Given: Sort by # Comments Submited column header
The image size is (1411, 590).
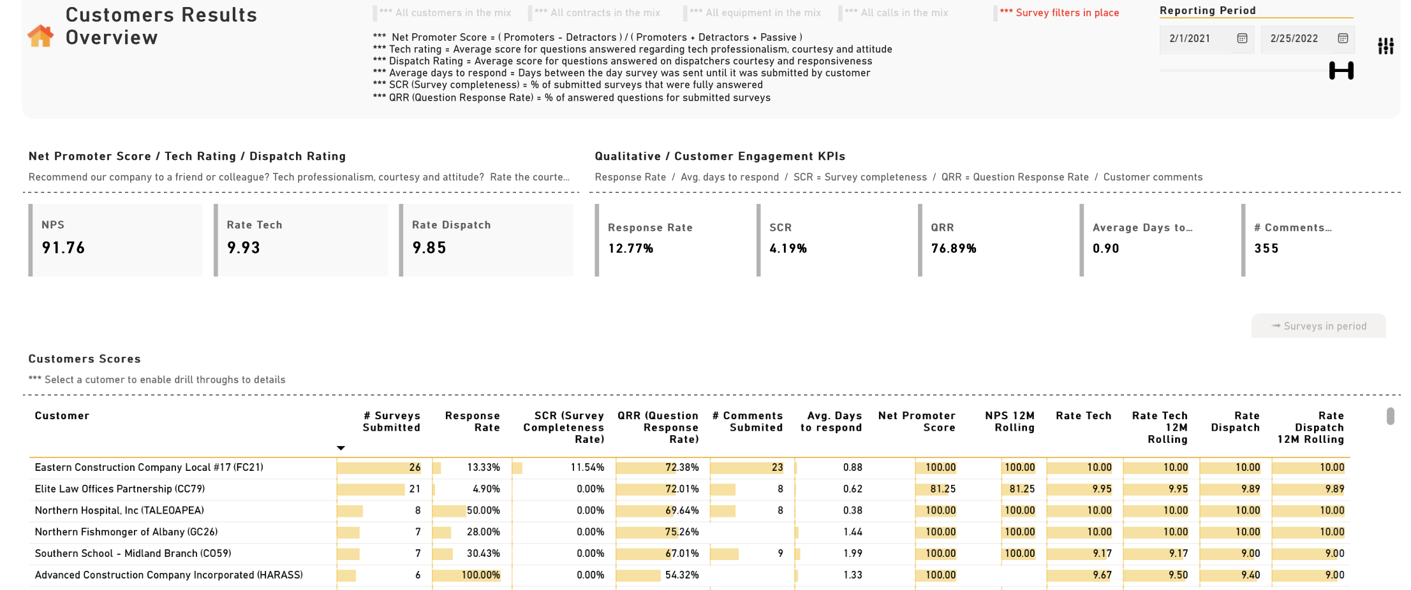Looking at the screenshot, I should point(748,422).
